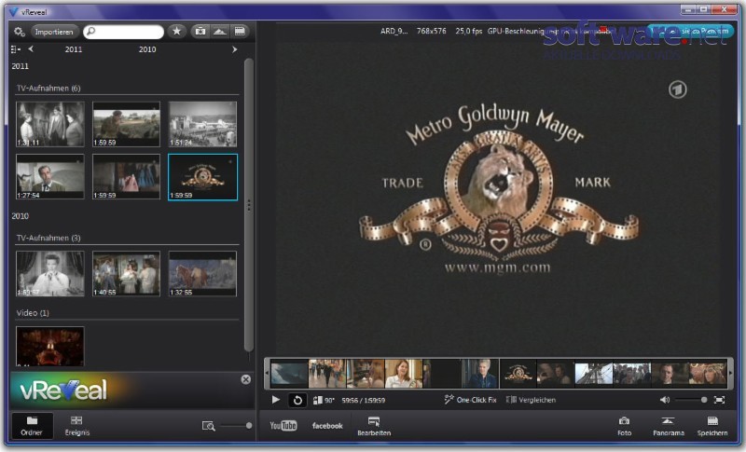Screen dimensions: 746x452
Task: Share video to facebook
Action: pos(327,426)
